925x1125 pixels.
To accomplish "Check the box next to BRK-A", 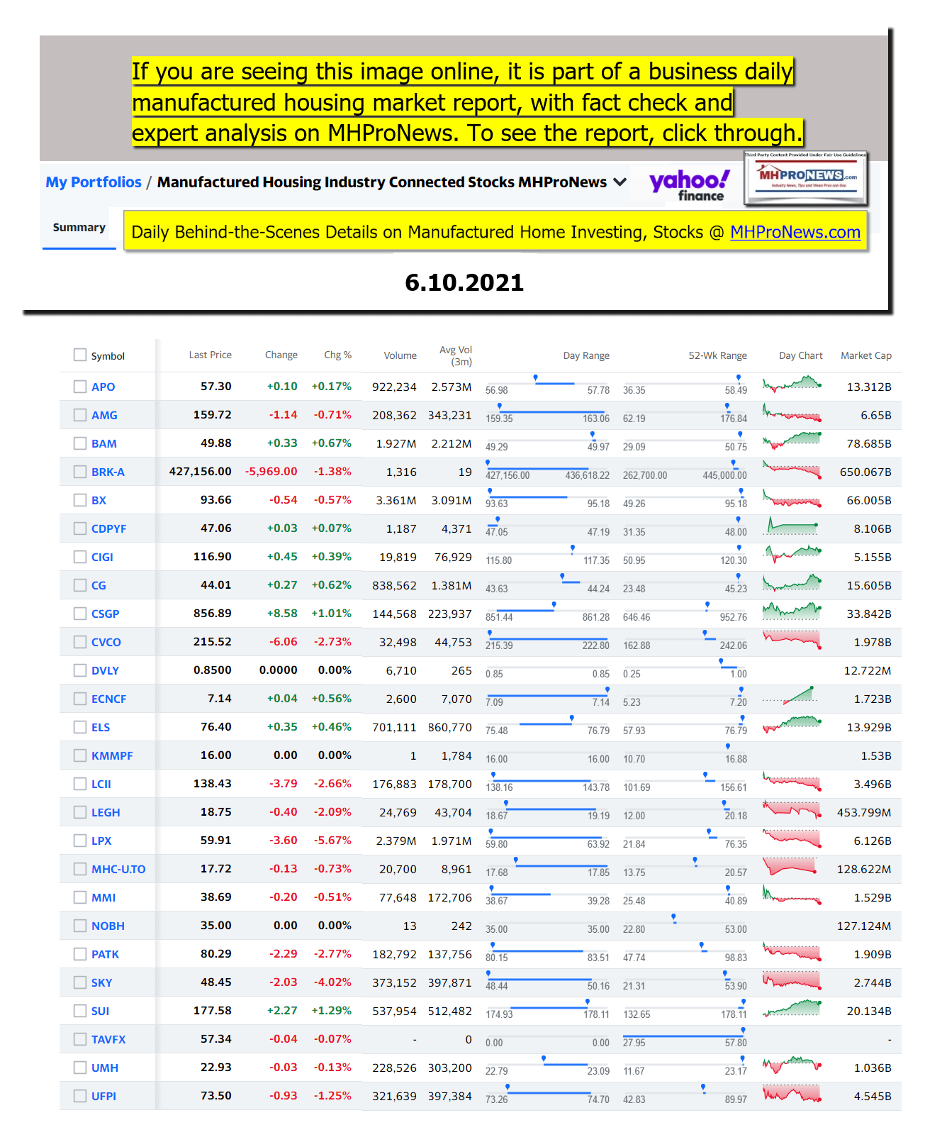I will (x=80, y=472).
